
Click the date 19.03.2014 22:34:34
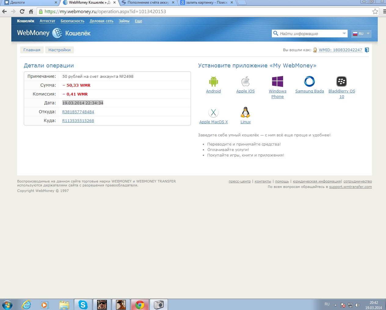point(83,103)
